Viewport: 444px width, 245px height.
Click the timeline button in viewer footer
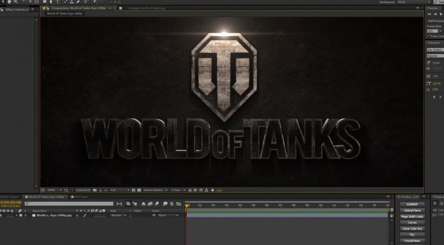pos(201,190)
